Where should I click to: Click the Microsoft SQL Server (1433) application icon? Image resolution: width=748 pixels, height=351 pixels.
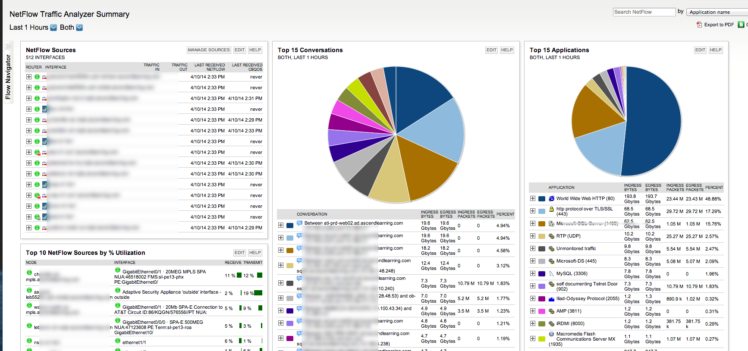tap(551, 224)
